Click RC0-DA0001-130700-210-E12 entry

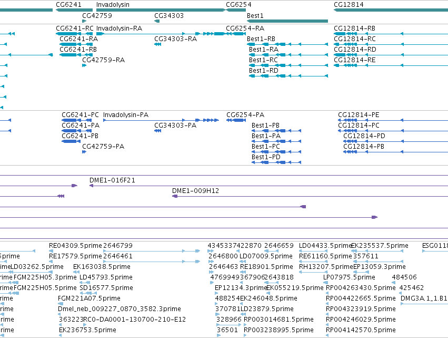[x=135, y=320]
